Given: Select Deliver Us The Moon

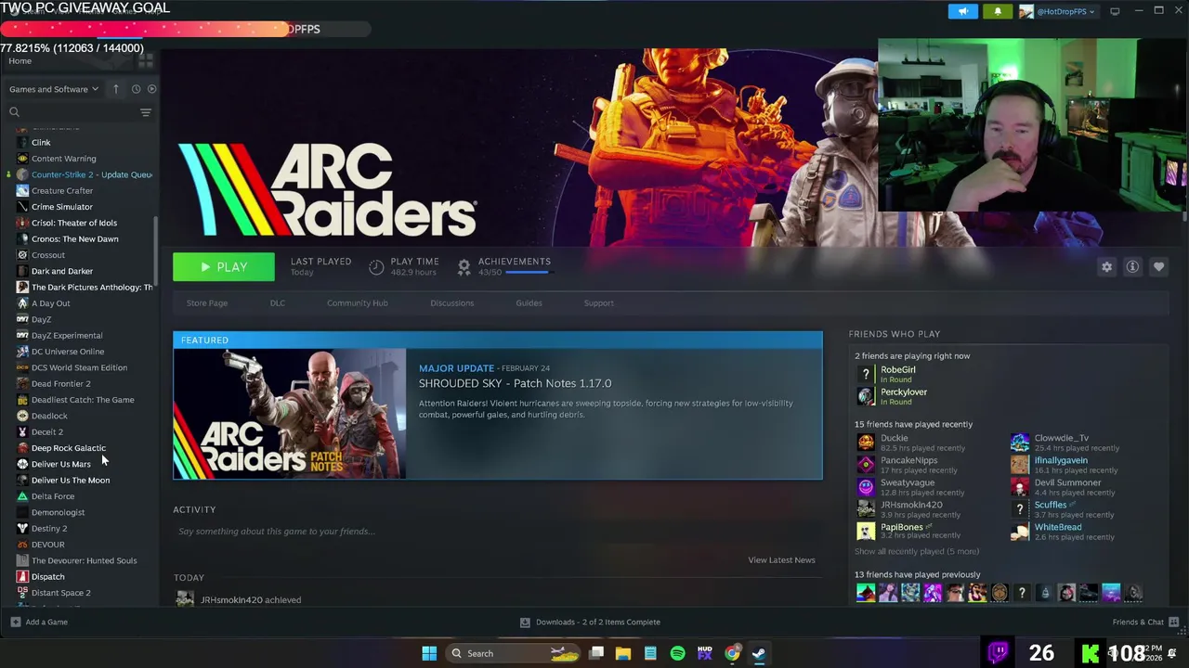Looking at the screenshot, I should pyautogui.click(x=71, y=480).
